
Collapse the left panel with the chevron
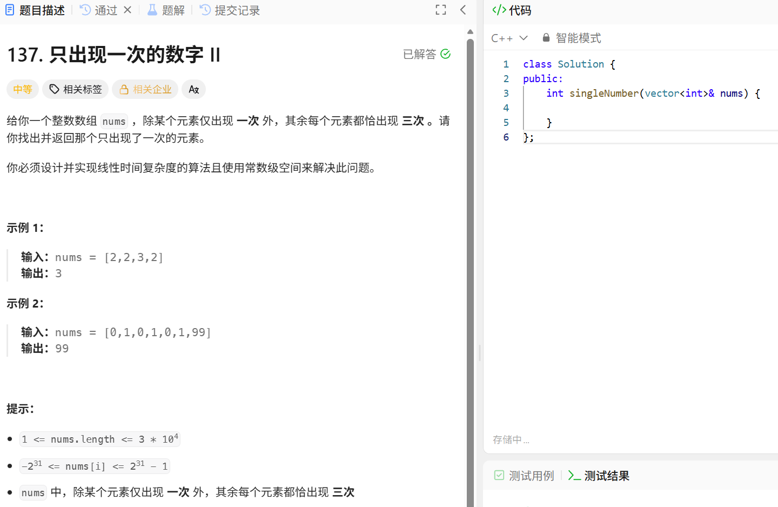(462, 9)
